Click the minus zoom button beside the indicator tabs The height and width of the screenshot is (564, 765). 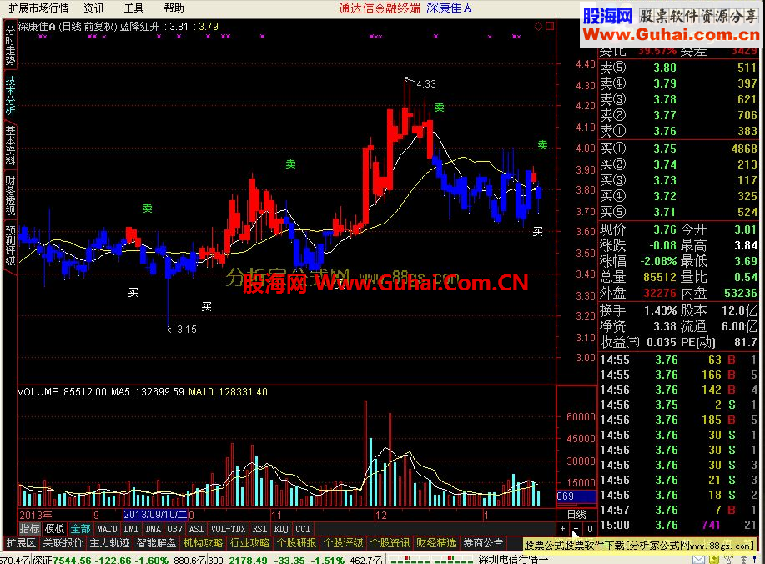click(576, 529)
